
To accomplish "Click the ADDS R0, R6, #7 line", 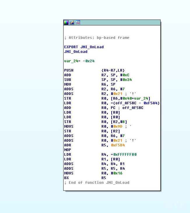I will [94, 136].
